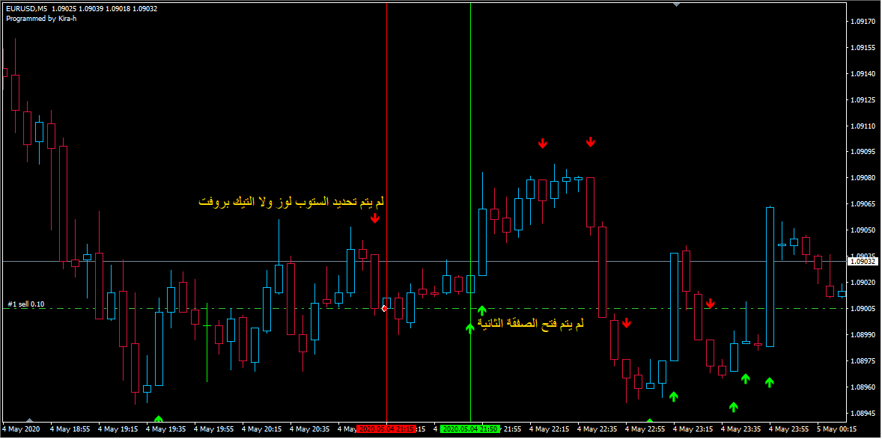Select the red vertical line on the chart
The height and width of the screenshot is (439, 882).
[x=386, y=150]
